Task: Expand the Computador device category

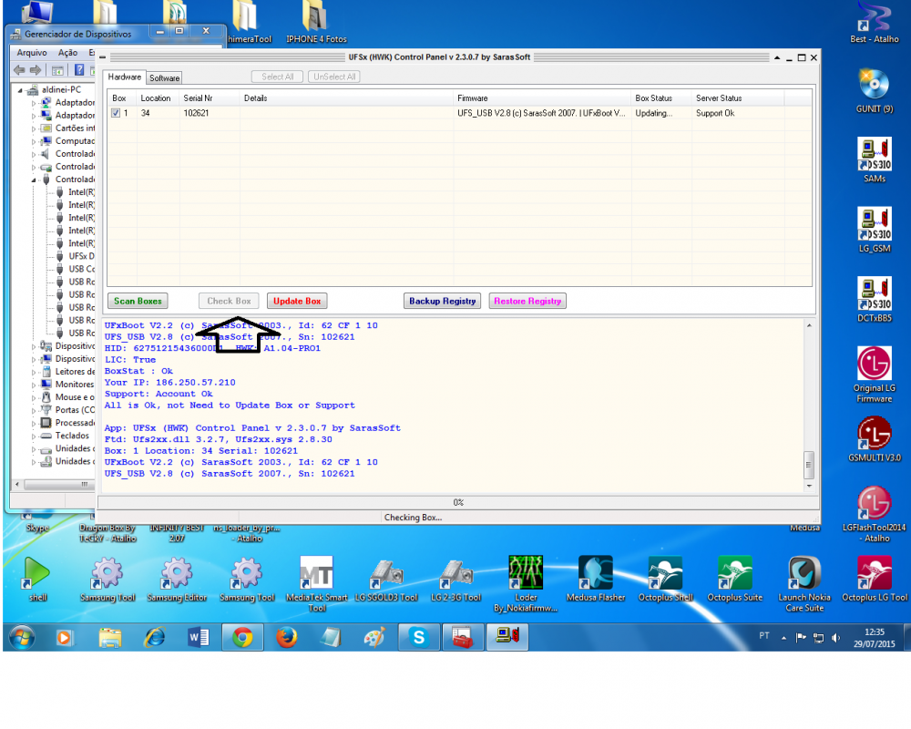Action: pos(34,141)
